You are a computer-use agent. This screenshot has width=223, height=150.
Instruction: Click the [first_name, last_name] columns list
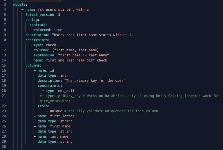tap(75, 50)
